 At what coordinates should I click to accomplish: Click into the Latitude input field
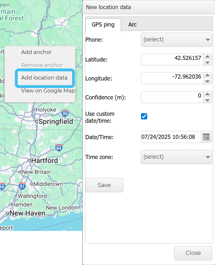pos(171,59)
